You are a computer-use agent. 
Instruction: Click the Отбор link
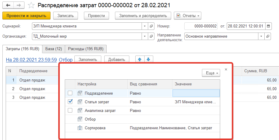[x=66, y=60]
